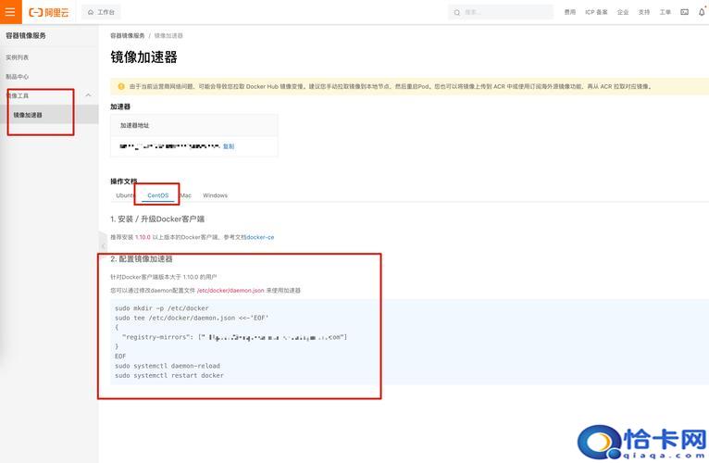Click the 2. 配置镜像加速器 heading
Image resolution: width=709 pixels, height=463 pixels.
(x=142, y=259)
